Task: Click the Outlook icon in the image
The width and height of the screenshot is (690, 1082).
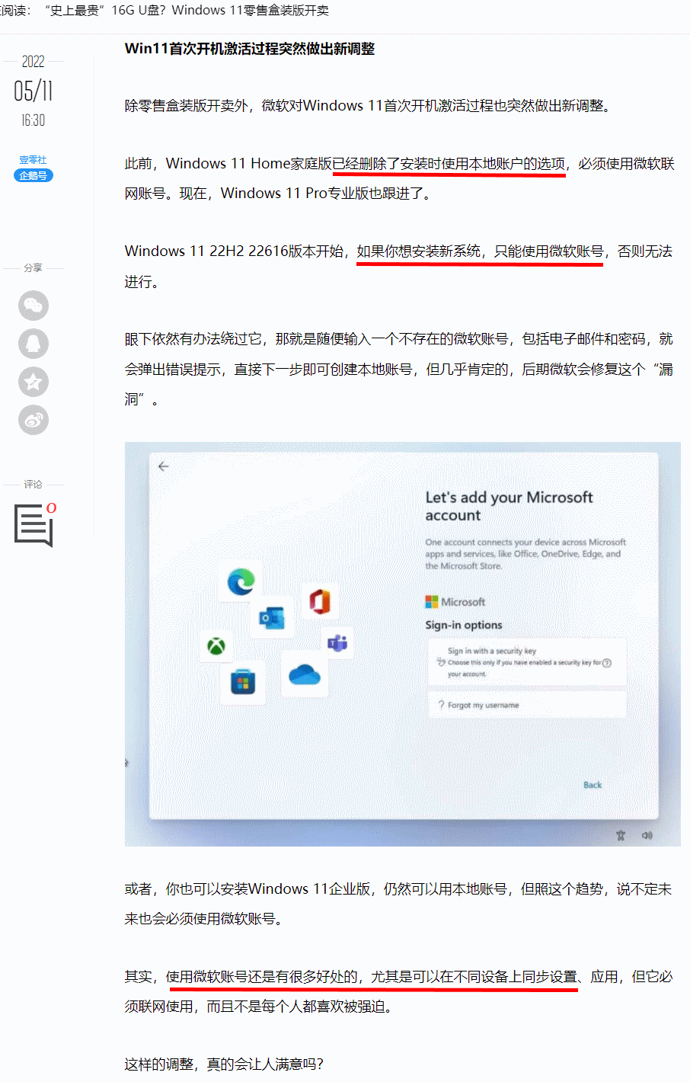Action: click(x=272, y=617)
